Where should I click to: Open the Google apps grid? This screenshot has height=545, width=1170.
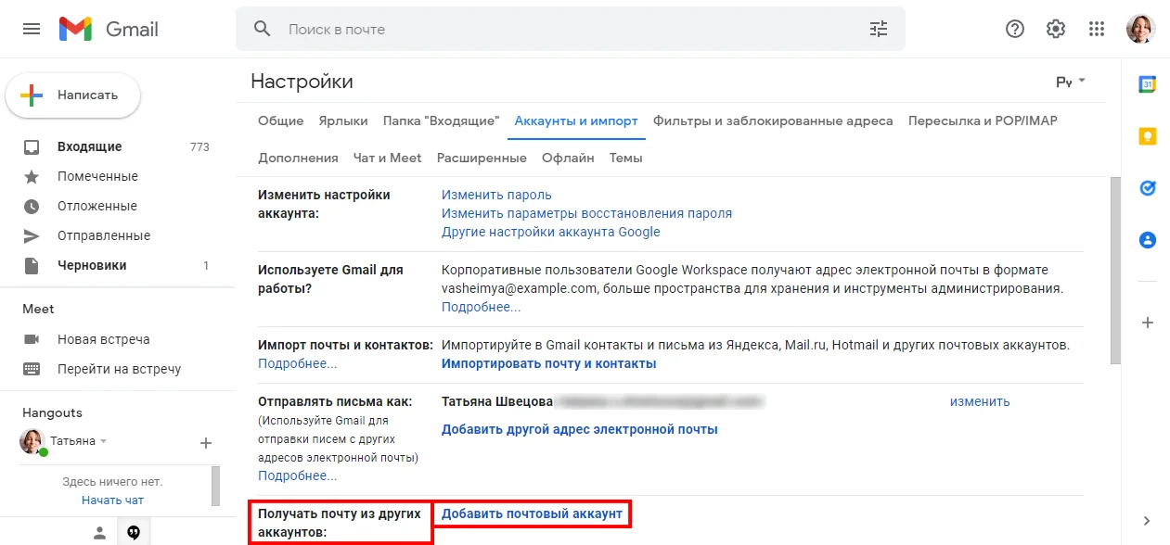click(1097, 29)
